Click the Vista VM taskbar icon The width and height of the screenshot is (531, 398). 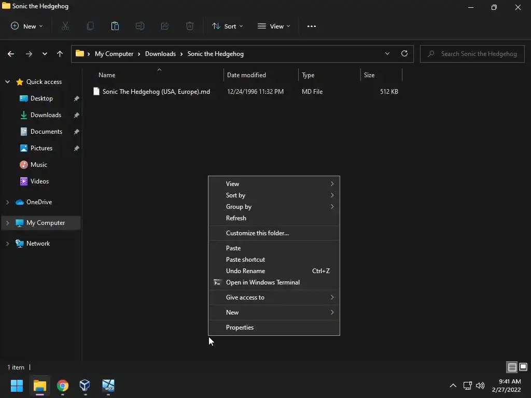point(108,385)
